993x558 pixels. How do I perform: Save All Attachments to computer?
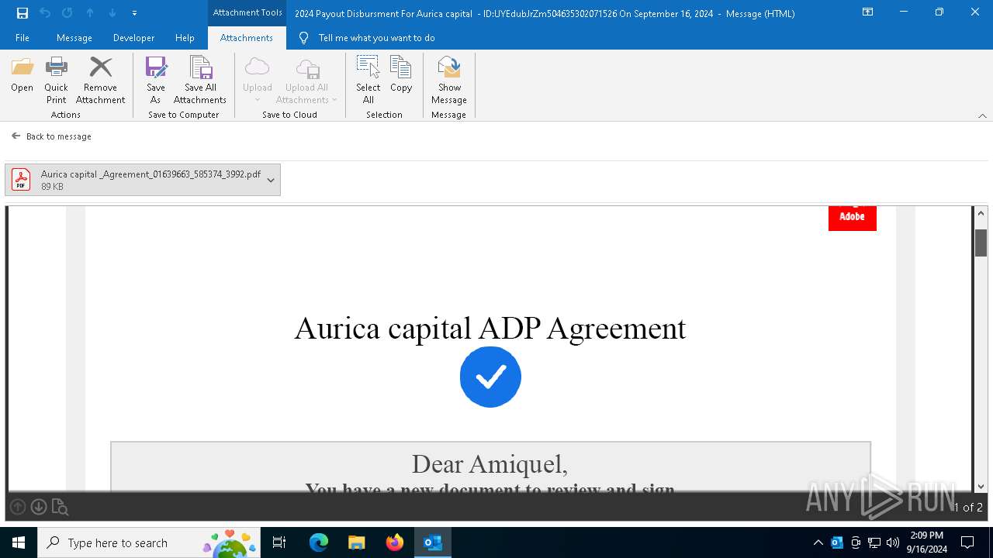pos(200,80)
